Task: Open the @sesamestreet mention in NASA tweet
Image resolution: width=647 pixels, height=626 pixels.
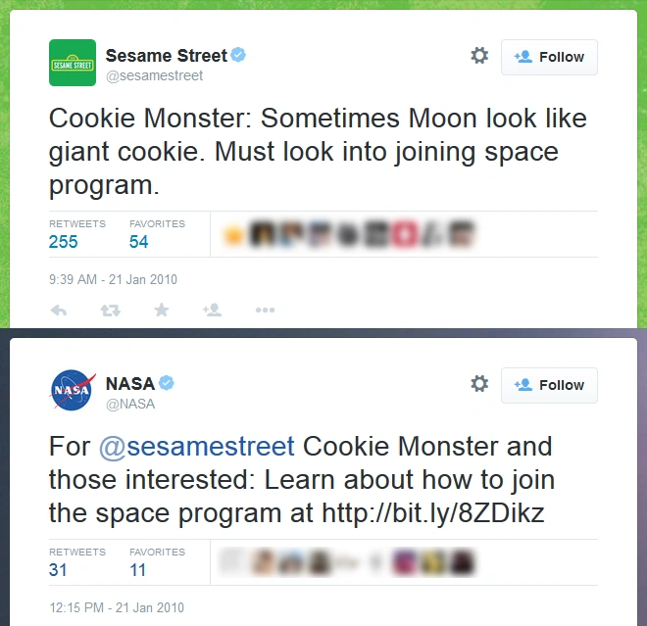Action: (x=196, y=447)
